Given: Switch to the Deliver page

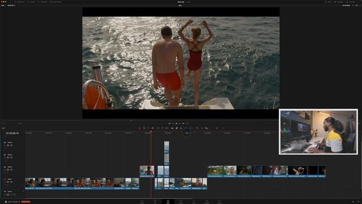Looking at the screenshot, I should (x=219, y=202).
